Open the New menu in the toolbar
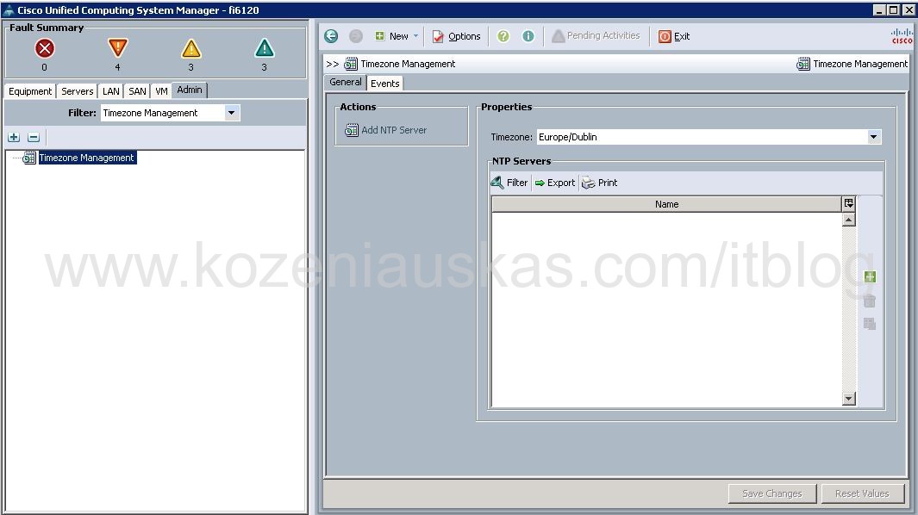Viewport: 918px width, 515px height. pyautogui.click(x=397, y=36)
